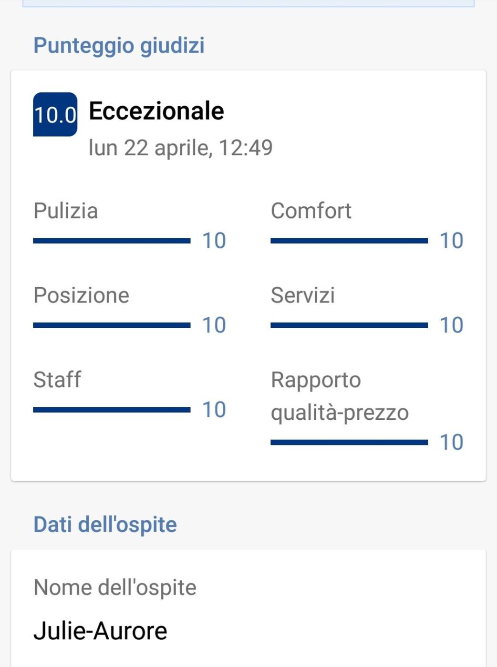
Task: Select the guest name Julie-Aurore
Action: point(100,631)
